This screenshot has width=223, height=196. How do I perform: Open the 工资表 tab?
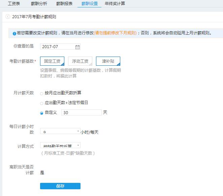click(14, 4)
